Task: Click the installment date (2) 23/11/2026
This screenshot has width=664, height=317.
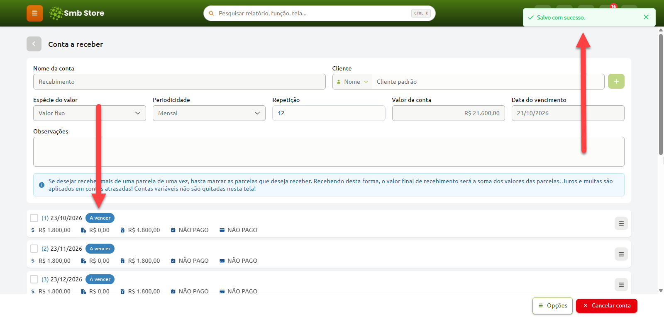Action: (62, 249)
